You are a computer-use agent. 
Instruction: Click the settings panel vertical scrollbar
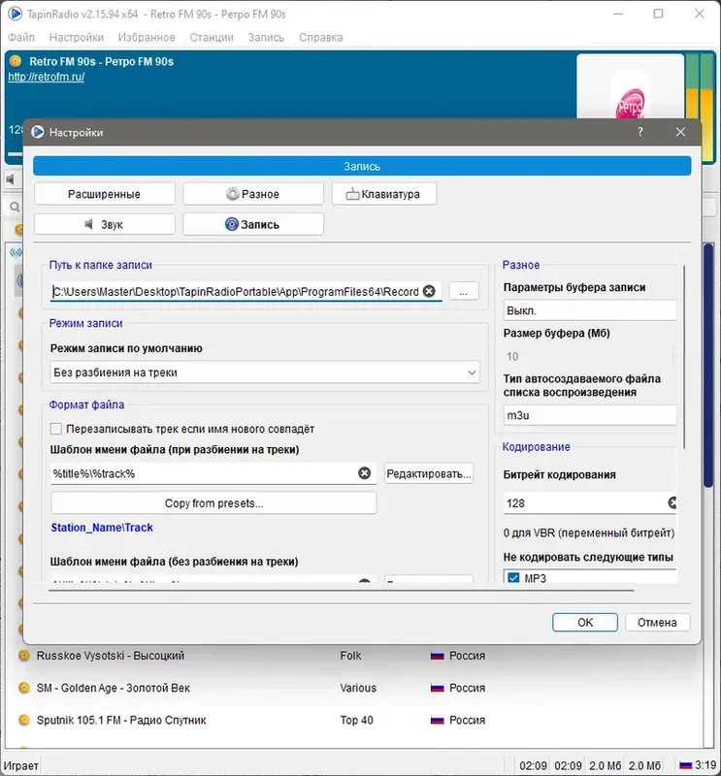click(x=685, y=356)
